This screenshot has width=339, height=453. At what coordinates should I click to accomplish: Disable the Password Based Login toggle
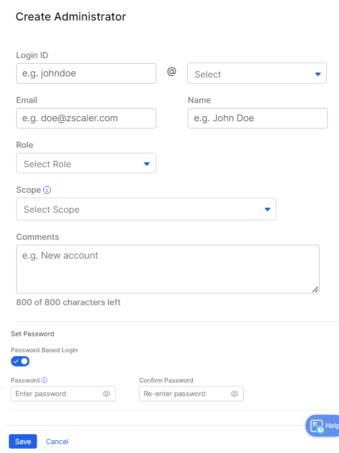pyautogui.click(x=20, y=361)
